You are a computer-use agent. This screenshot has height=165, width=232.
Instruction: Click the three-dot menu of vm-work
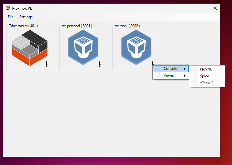(x=153, y=63)
